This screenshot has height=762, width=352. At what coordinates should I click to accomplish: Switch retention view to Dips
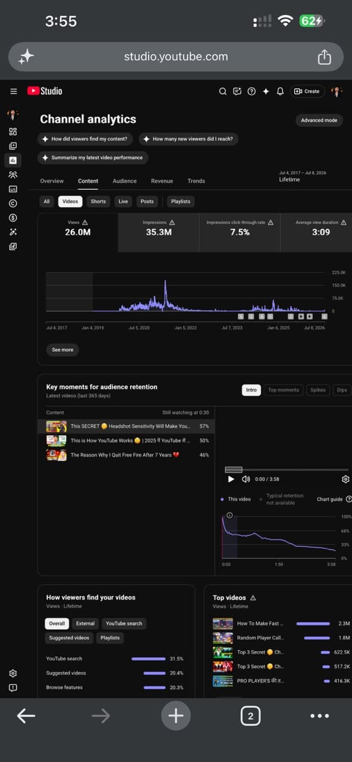tap(342, 390)
